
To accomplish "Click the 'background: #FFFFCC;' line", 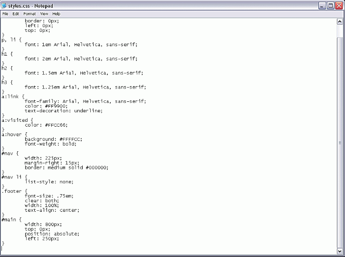I will pyautogui.click(x=54, y=139).
